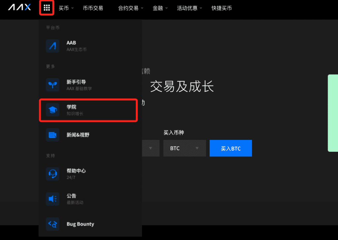Click the AAB token icon
Image resolution: width=338 pixels, height=240 pixels.
tap(53, 46)
